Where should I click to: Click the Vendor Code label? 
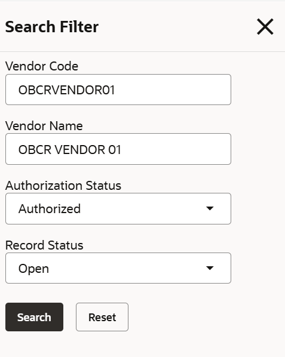[42, 66]
